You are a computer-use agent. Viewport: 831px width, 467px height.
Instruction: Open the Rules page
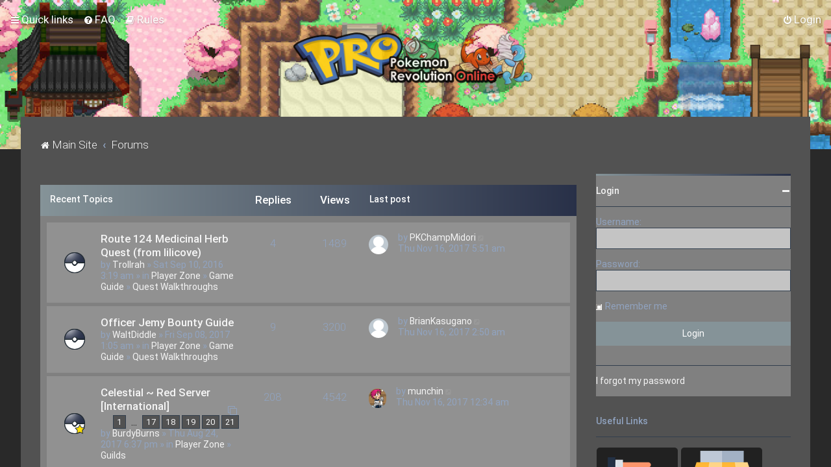(x=145, y=20)
